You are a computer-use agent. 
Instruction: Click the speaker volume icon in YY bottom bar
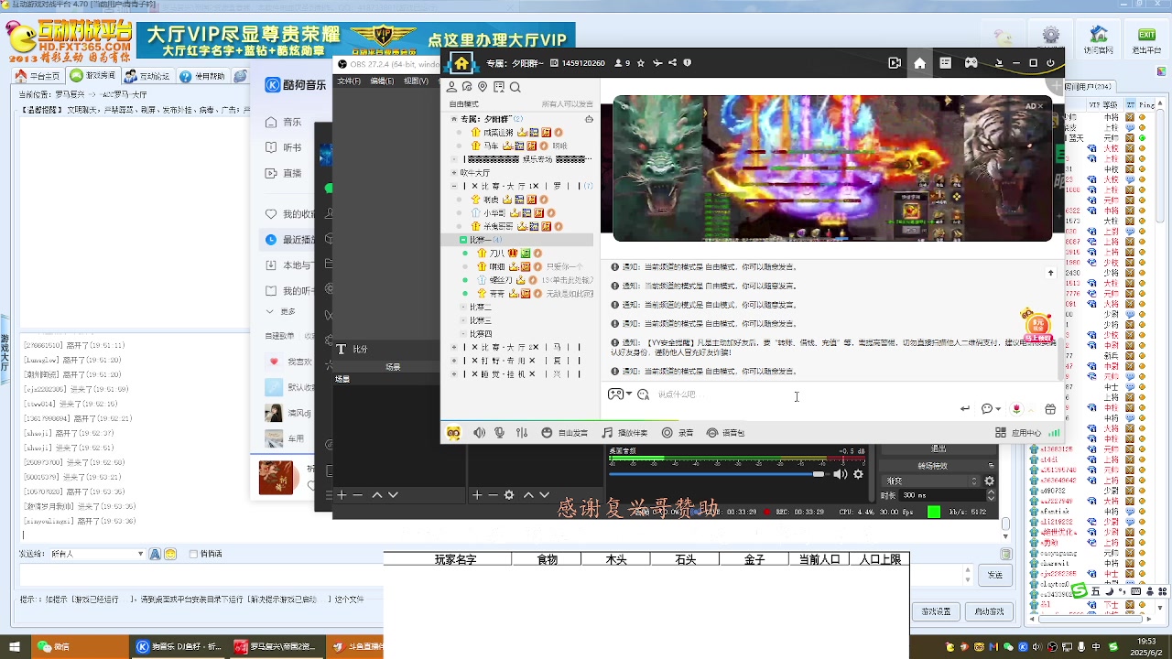point(479,433)
